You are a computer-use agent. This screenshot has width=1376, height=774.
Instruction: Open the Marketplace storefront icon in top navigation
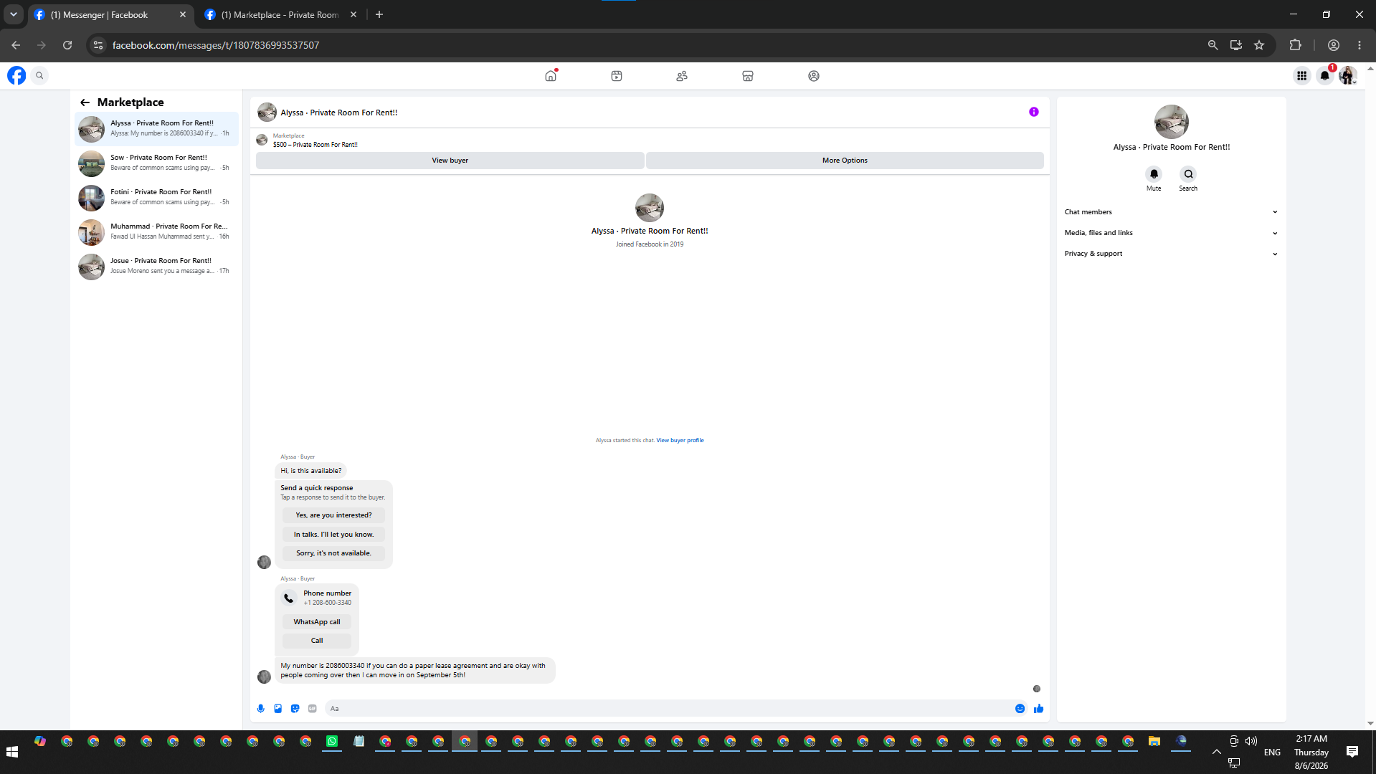[748, 75]
